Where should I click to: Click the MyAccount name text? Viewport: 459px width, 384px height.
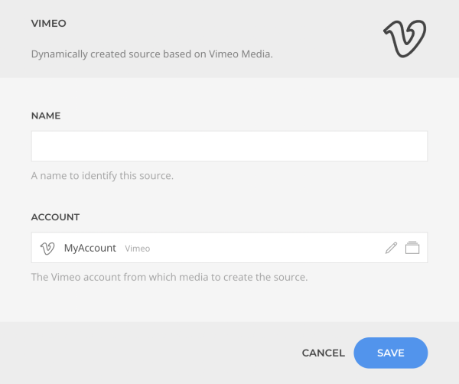(90, 248)
